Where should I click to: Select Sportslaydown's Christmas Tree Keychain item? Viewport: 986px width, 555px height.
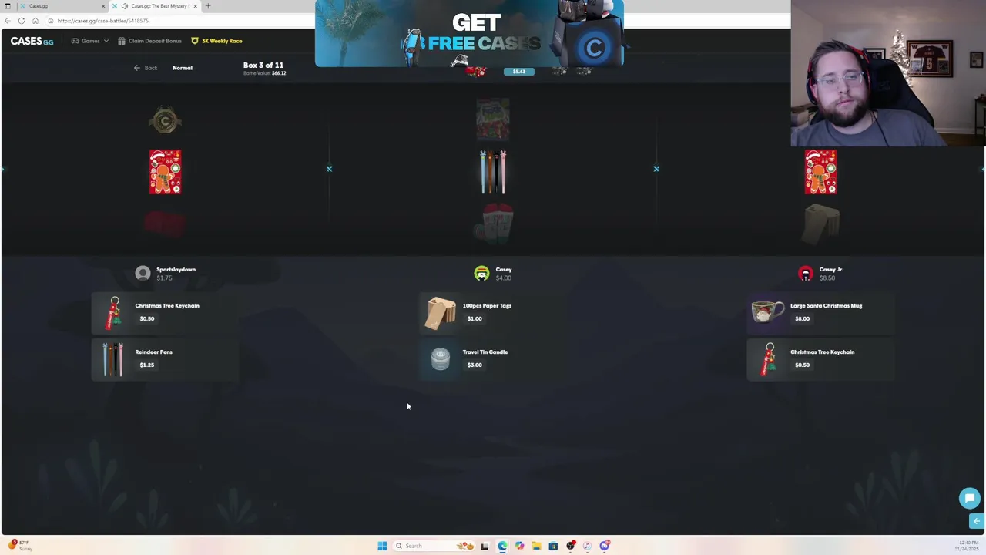[165, 312]
